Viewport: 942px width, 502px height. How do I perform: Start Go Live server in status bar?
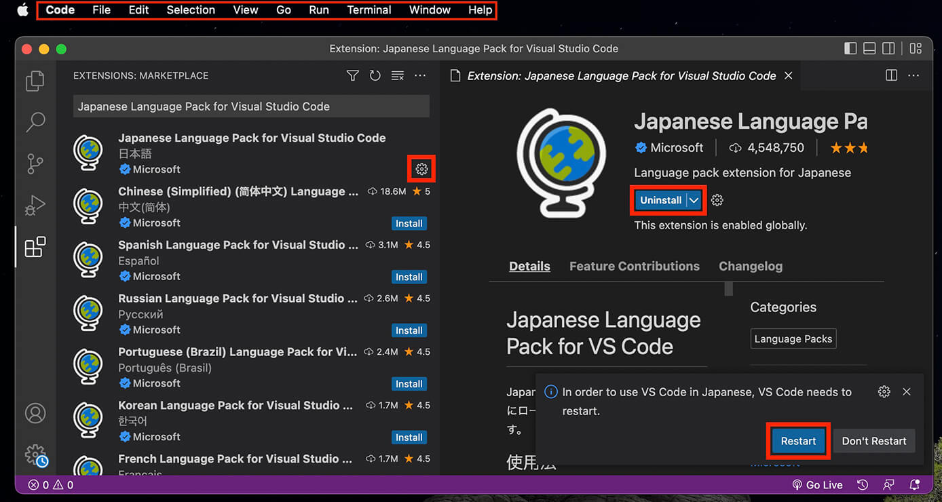817,485
